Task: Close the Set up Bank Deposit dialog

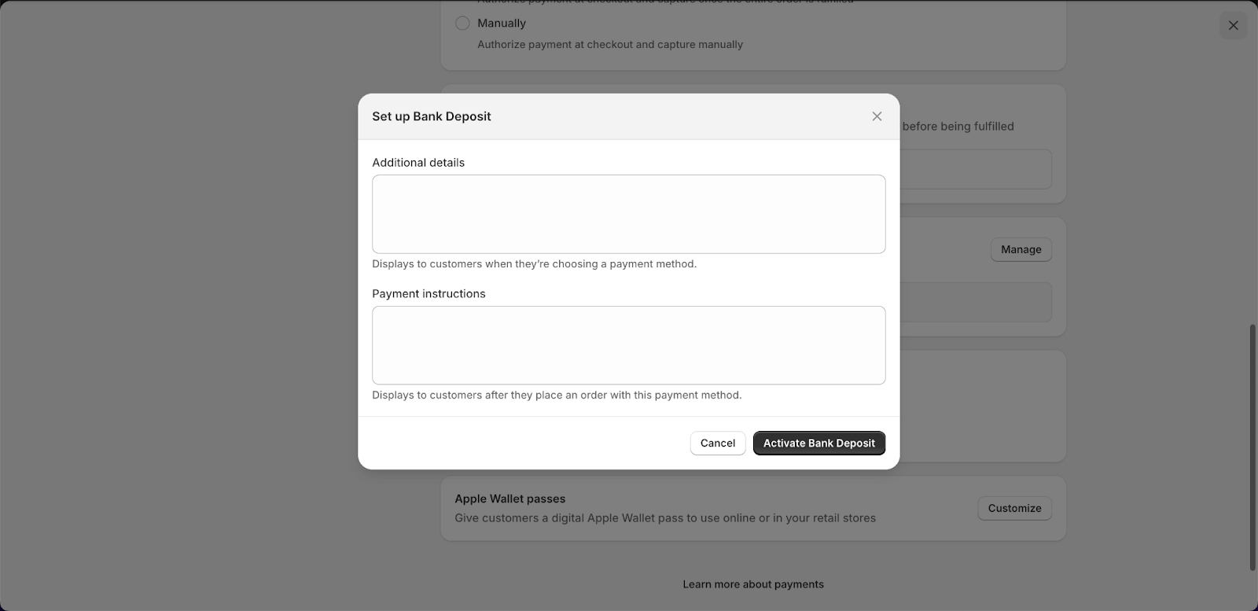Action: coord(876,116)
